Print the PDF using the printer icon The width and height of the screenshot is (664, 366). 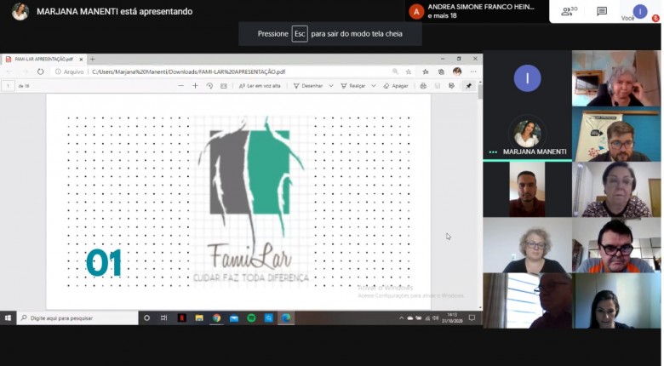(x=423, y=86)
